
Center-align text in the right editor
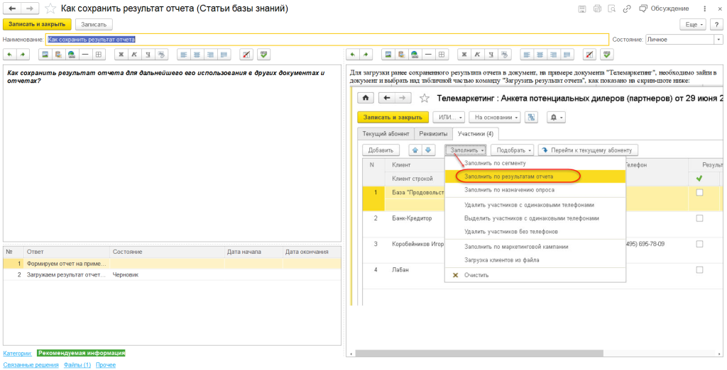pos(540,55)
